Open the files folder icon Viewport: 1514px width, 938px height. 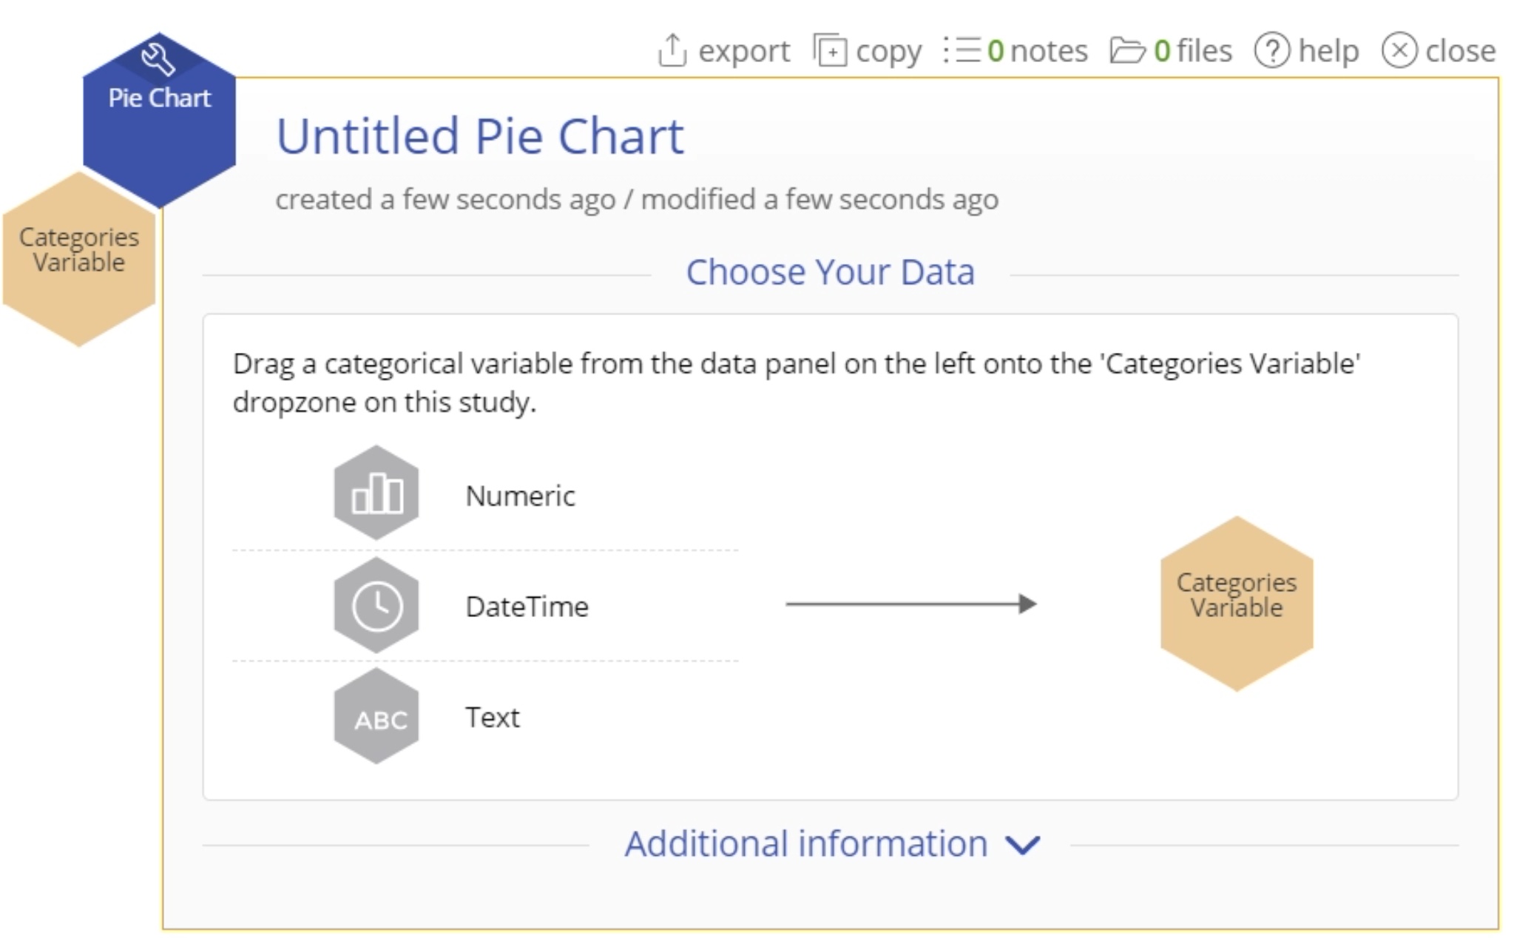(1127, 51)
